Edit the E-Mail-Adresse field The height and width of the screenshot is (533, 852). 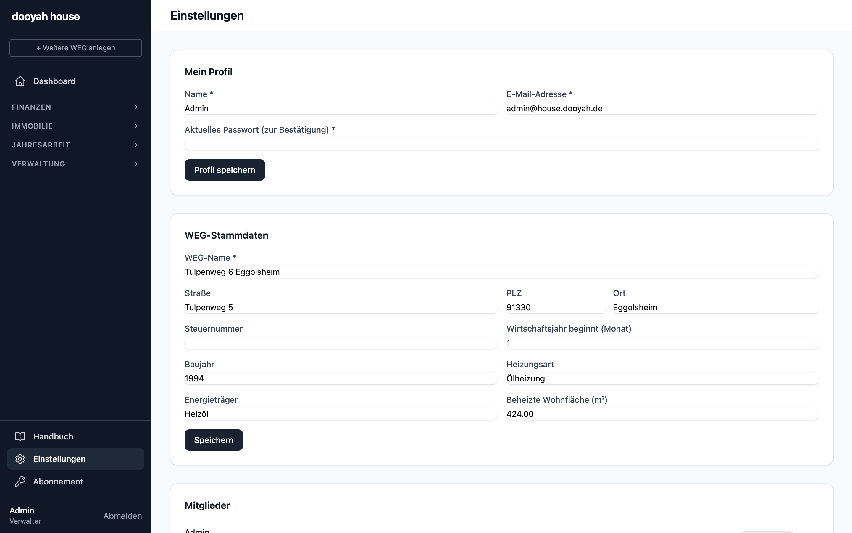(663, 109)
